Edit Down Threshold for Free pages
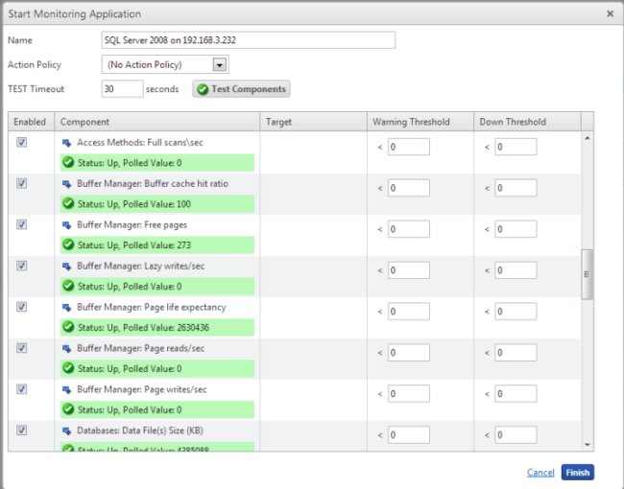Screen dimensions: 624x489 (x=516, y=229)
